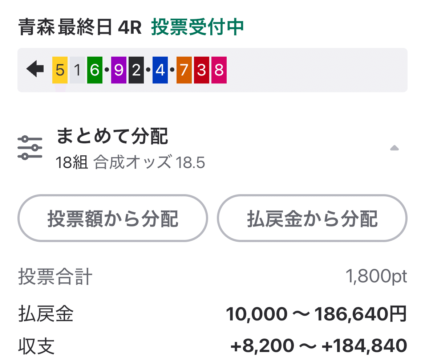Select the purple number 9 racer badge
This screenshot has height=364, width=425.
[118, 70]
